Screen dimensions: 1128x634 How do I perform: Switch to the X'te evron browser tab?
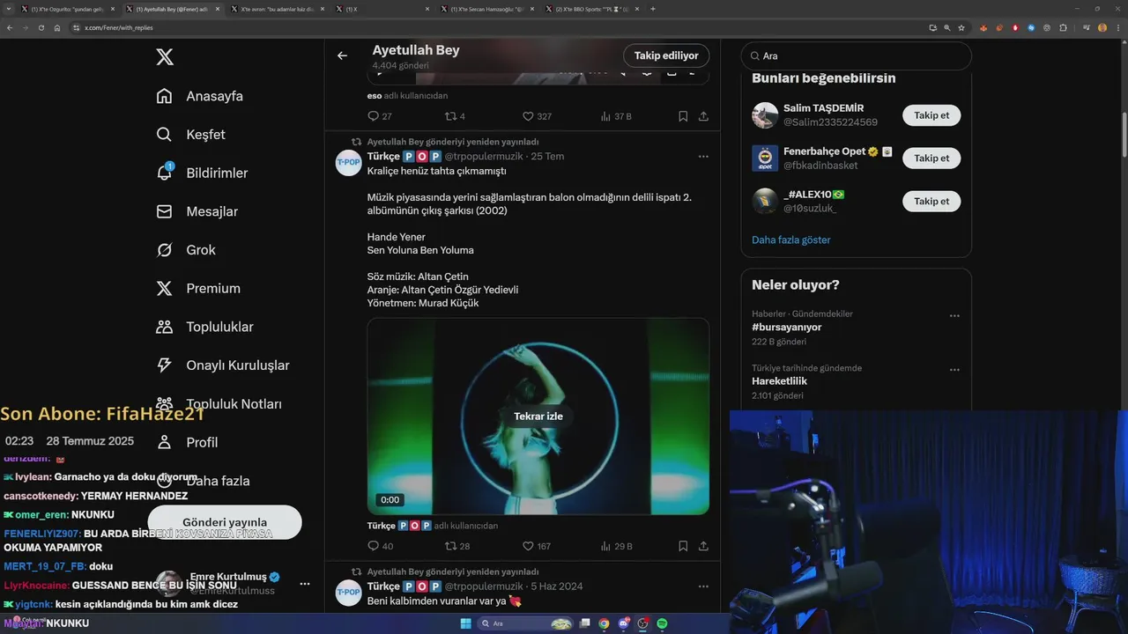[278, 9]
